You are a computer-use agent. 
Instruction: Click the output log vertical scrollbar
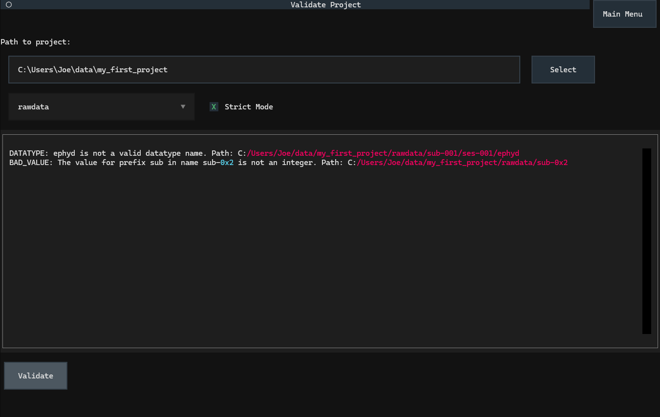(x=646, y=241)
